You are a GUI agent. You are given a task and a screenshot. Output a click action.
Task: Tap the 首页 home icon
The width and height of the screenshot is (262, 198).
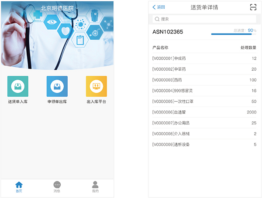pyautogui.click(x=19, y=185)
